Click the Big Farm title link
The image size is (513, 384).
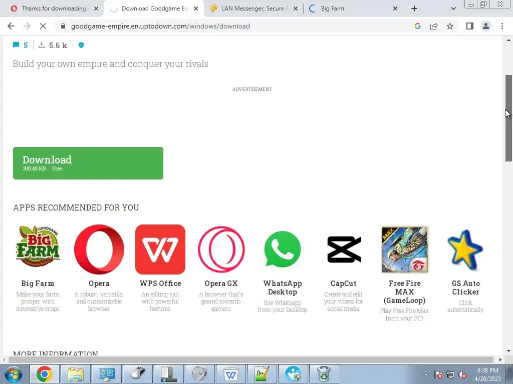click(x=38, y=283)
